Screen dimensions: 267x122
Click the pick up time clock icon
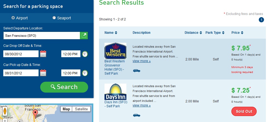(85, 73)
